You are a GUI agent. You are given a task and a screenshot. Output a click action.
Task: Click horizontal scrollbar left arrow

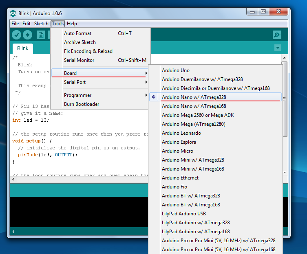tap(13, 179)
